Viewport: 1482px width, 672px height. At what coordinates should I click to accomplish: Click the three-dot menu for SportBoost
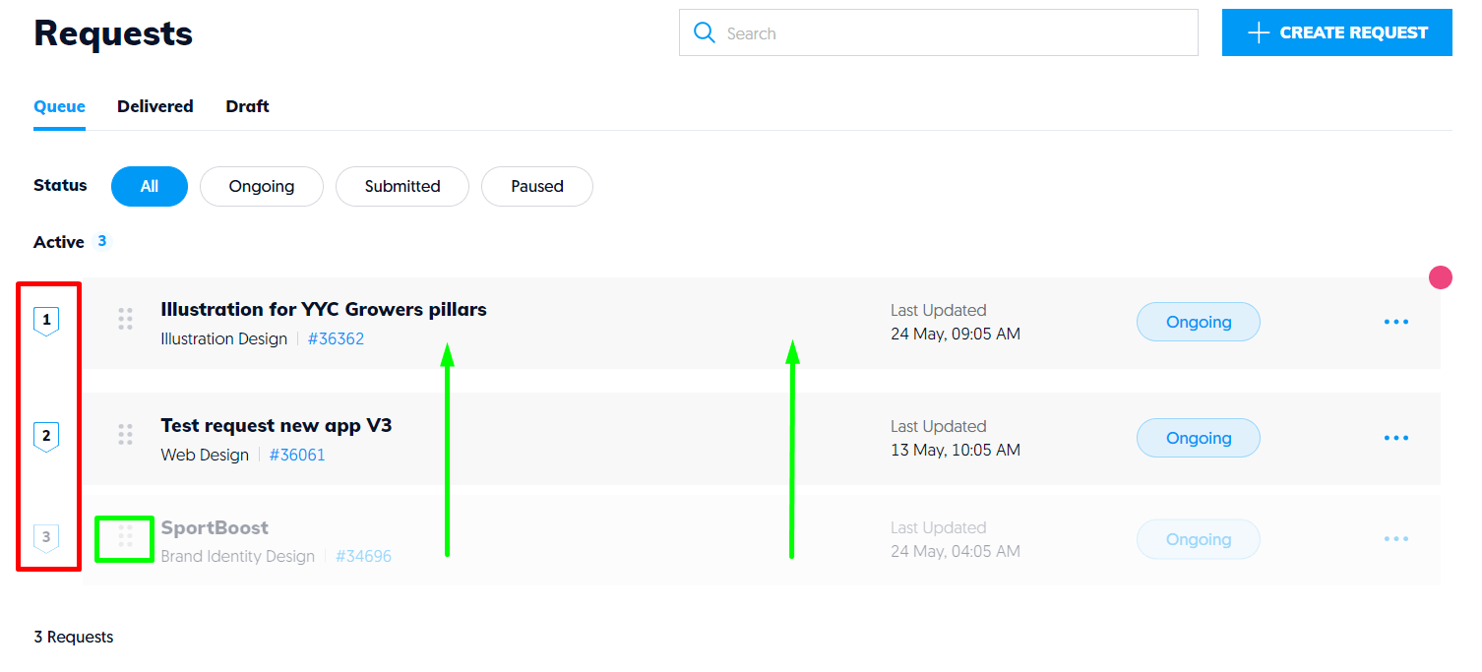(x=1395, y=538)
